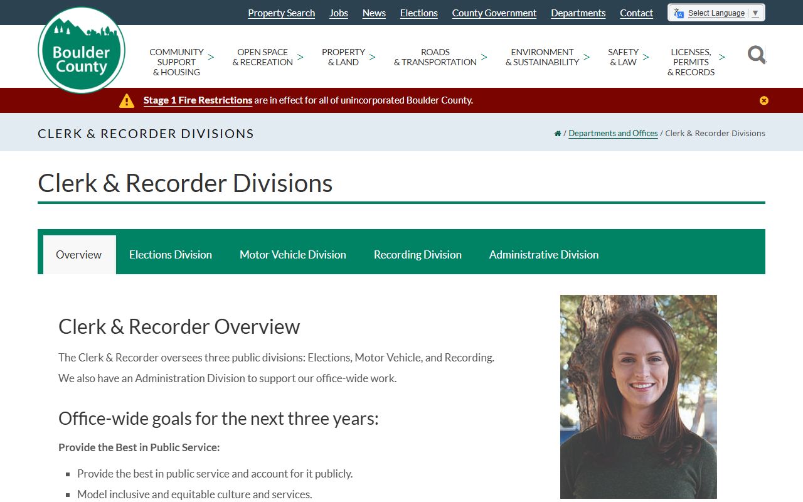Visit the Elections top link
The width and height of the screenshot is (803, 502).
click(419, 13)
